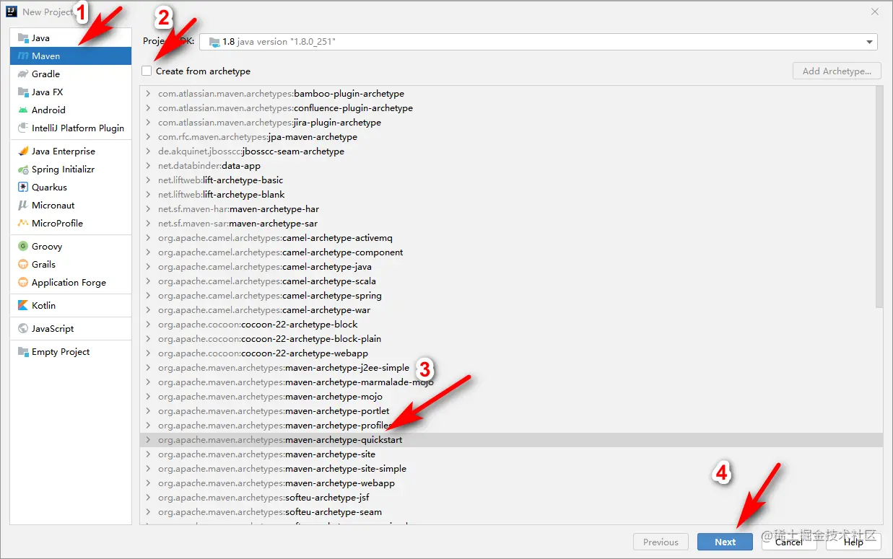Select camel-archetype-war row

pos(507,310)
